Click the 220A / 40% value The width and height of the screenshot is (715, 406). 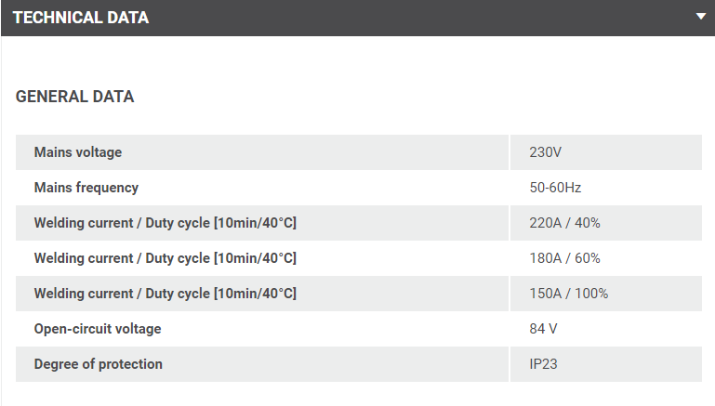pos(564,223)
